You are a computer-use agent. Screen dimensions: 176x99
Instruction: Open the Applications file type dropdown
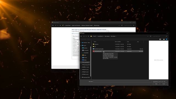[160, 82]
